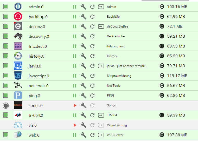This screenshot has width=198, height=142.
Task: Select the tr-064.0 instance name
Action: [36, 115]
